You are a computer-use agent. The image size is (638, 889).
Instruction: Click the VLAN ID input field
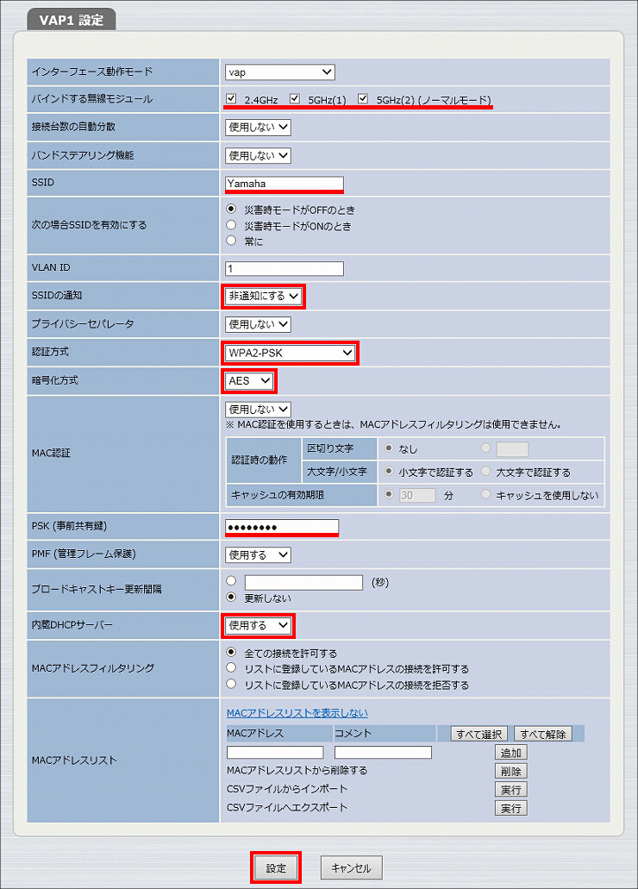tap(285, 268)
